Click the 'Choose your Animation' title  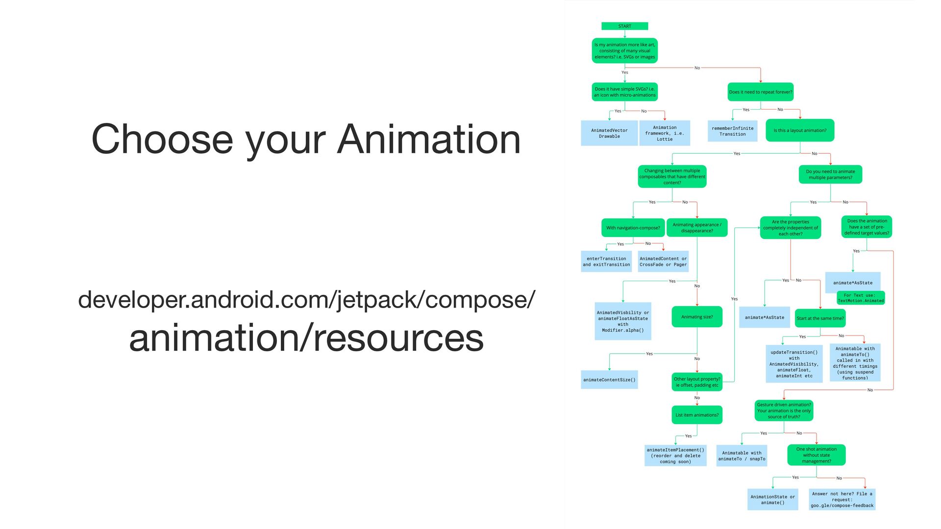click(306, 139)
